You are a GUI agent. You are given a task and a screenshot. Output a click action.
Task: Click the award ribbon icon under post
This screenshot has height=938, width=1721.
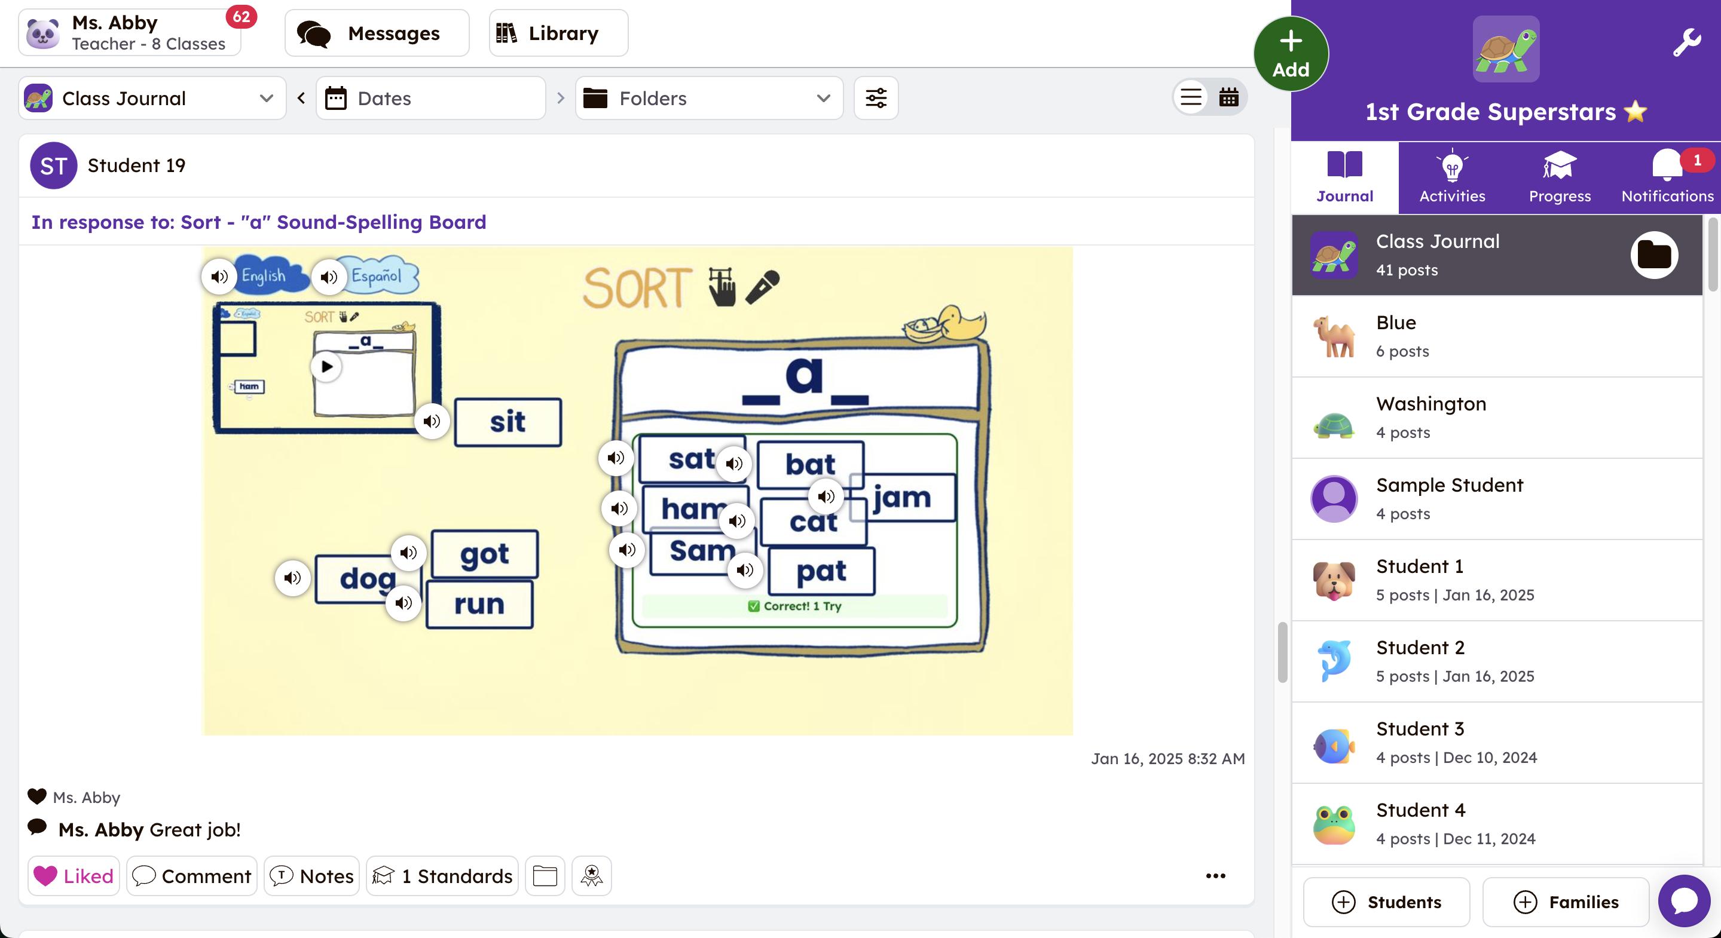pyautogui.click(x=591, y=875)
